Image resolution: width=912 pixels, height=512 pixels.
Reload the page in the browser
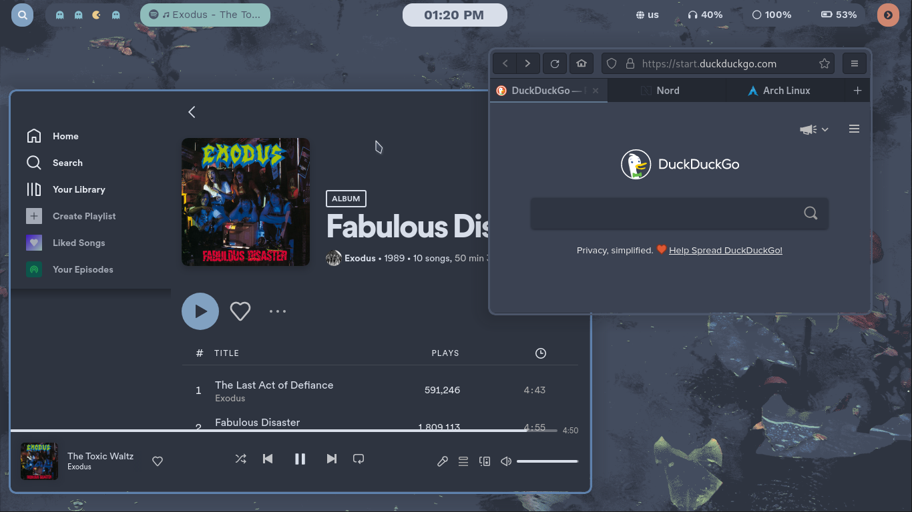(555, 64)
